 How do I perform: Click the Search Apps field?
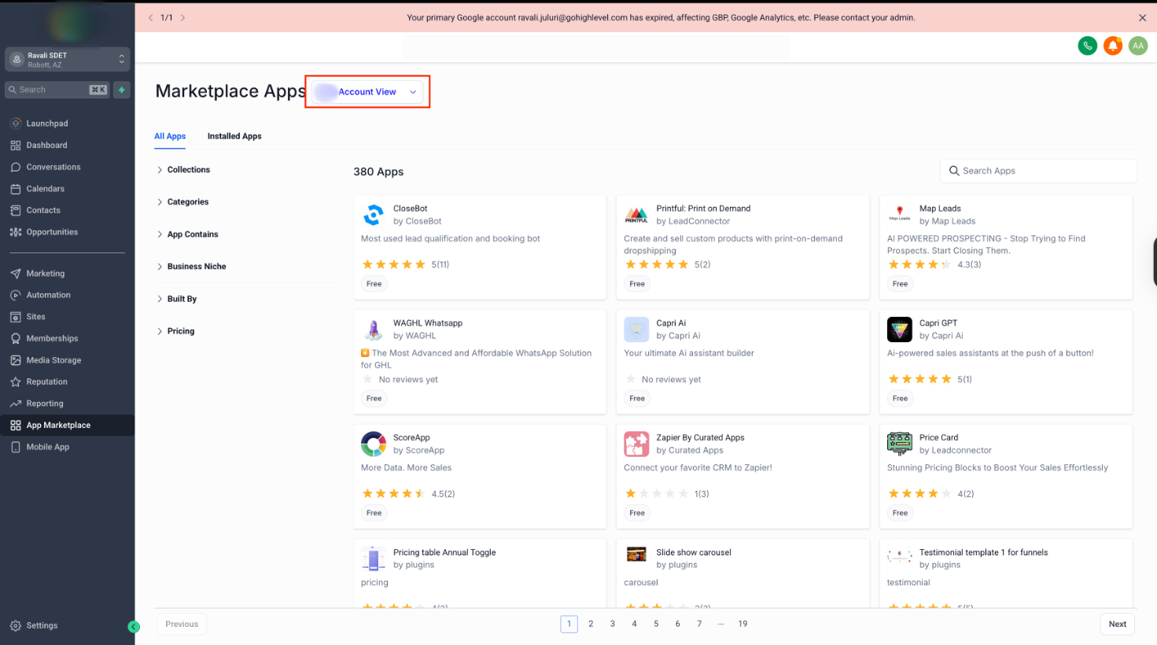coord(1038,171)
